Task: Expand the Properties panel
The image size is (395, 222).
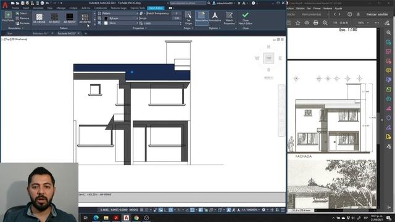Action: [139, 28]
